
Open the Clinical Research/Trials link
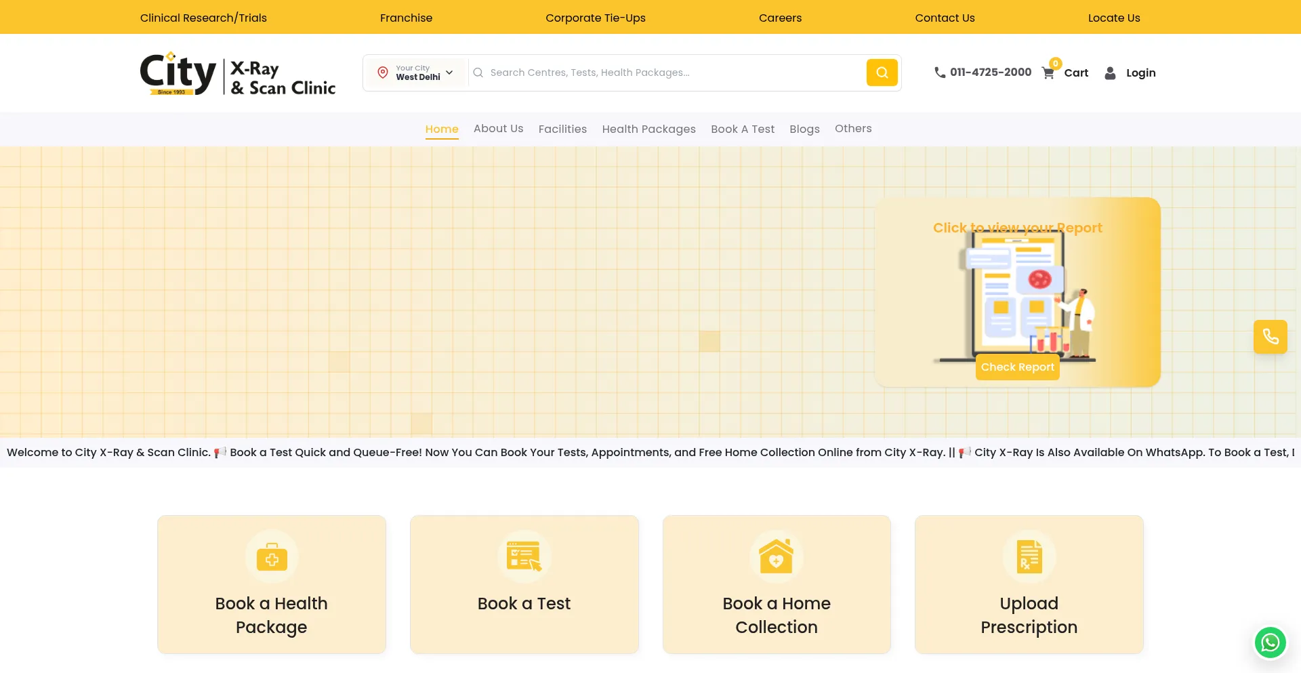click(x=203, y=18)
